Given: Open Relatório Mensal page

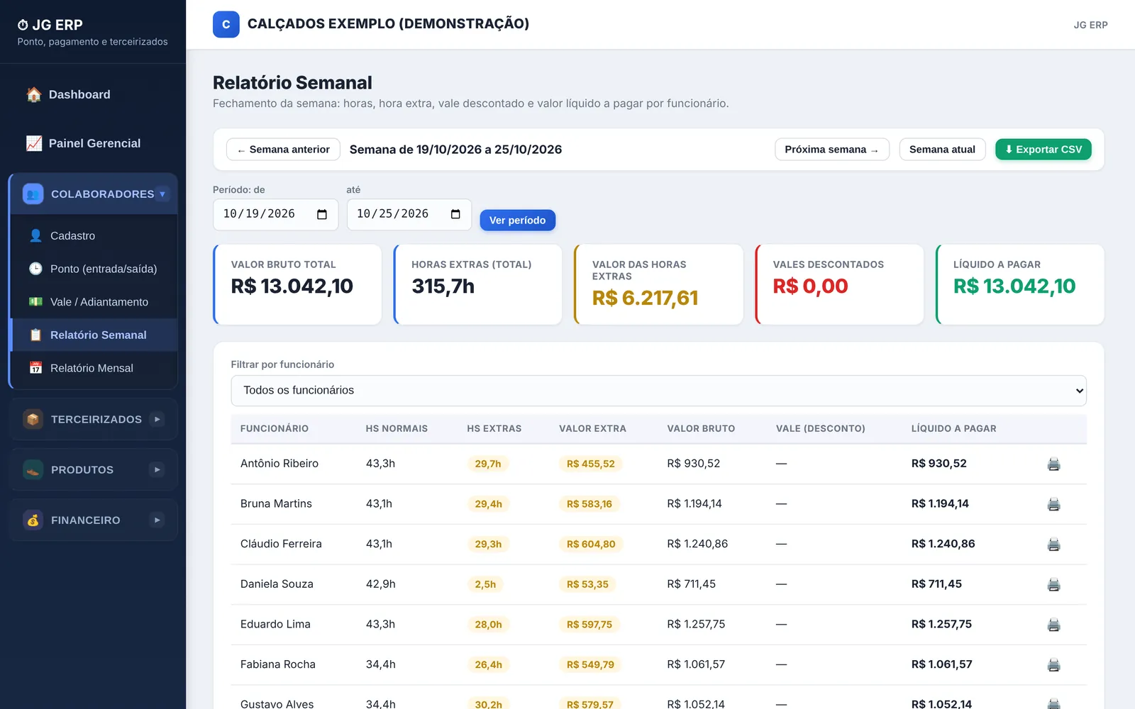Looking at the screenshot, I should pos(94,368).
